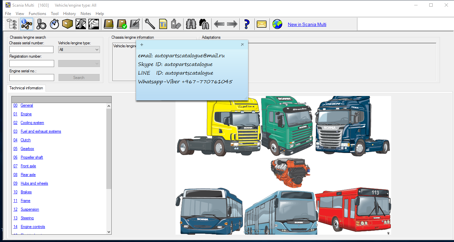This screenshot has width=454, height=242.
Task: Click the Registration number input field
Action: (x=32, y=63)
